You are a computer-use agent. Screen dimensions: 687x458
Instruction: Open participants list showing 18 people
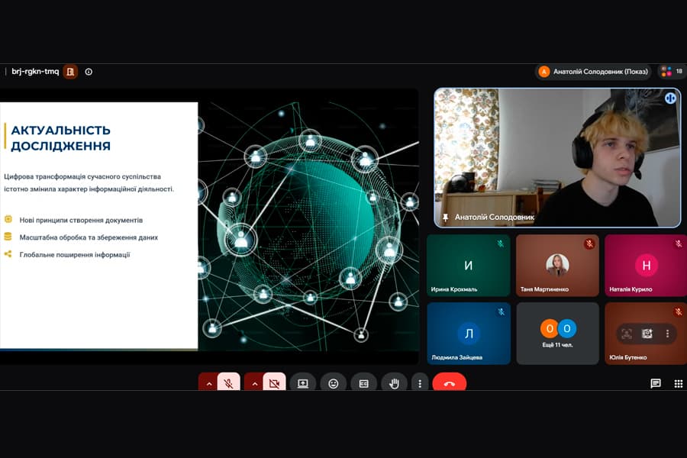tap(672, 72)
